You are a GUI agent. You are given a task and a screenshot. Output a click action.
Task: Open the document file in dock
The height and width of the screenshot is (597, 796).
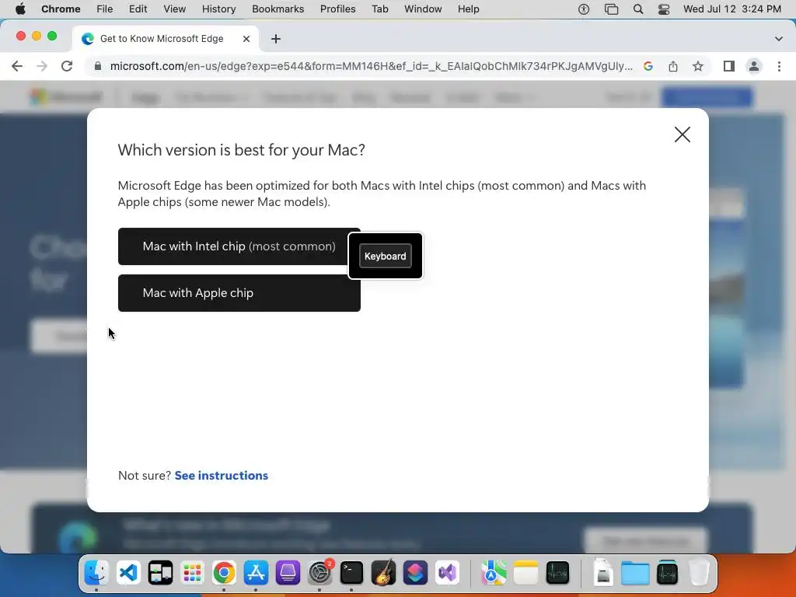coord(603,573)
